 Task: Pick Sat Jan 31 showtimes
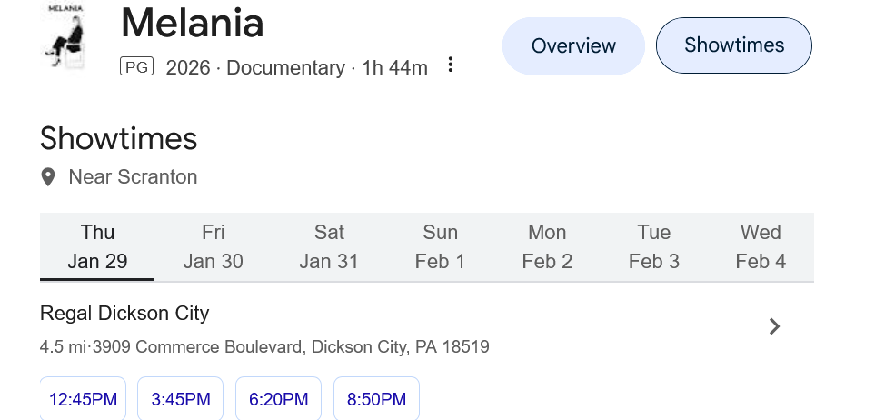tap(329, 246)
